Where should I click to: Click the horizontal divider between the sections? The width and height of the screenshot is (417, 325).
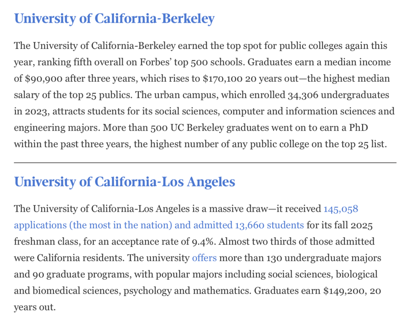205,162
